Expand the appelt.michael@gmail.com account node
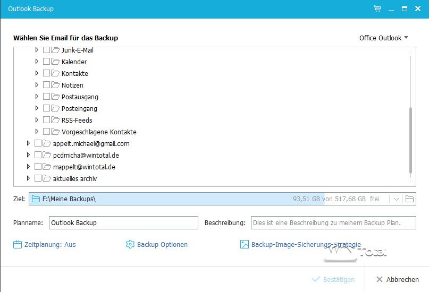429x292 pixels. pos(28,143)
